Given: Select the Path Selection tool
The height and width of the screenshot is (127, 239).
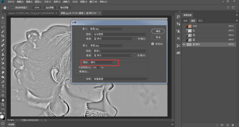Looking at the screenshot, I should pyautogui.click(x=3, y=91).
